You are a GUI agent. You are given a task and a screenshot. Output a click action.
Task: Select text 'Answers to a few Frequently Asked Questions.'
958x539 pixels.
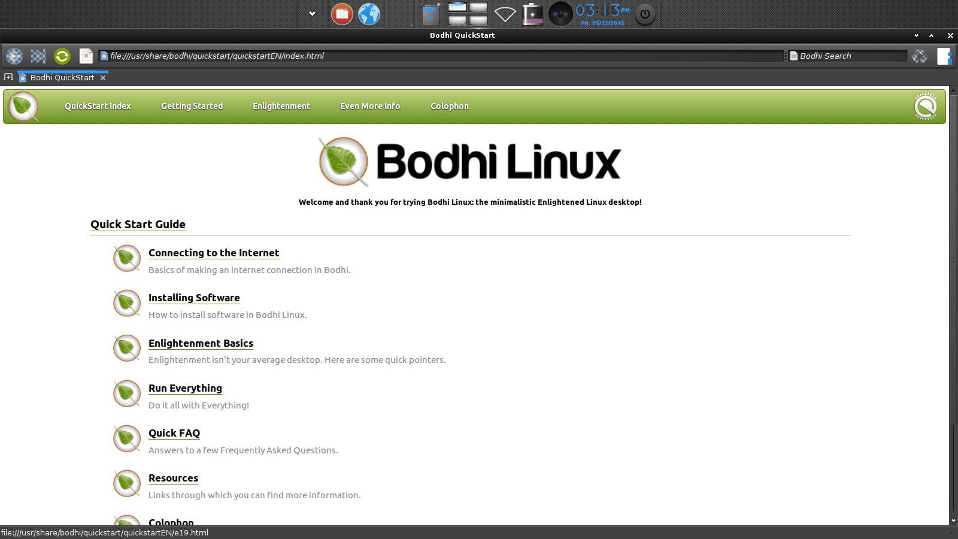243,450
